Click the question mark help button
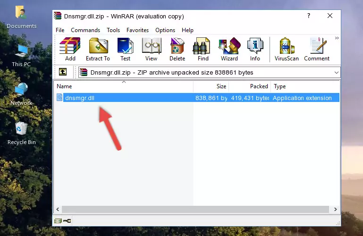The image size is (363, 236). click(309, 16)
